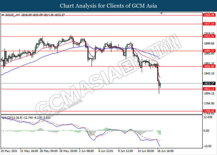Click the Chart Analysis for Clients header
Viewport: 217px width, 155px height.
pos(108,6)
